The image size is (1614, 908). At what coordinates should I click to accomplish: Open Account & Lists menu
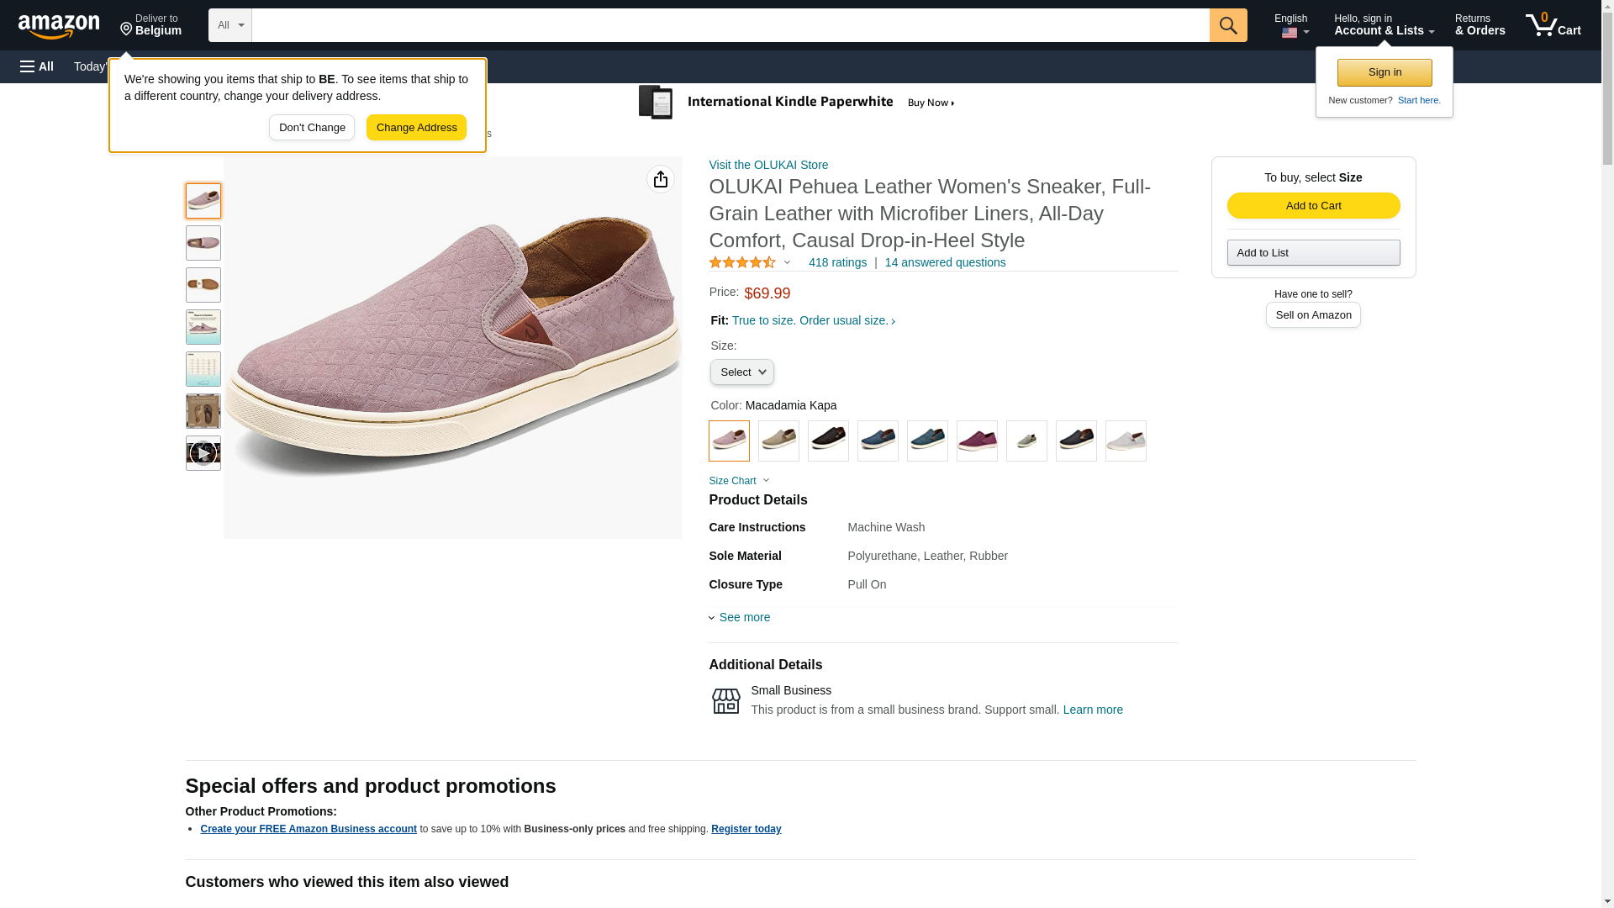1384,25
